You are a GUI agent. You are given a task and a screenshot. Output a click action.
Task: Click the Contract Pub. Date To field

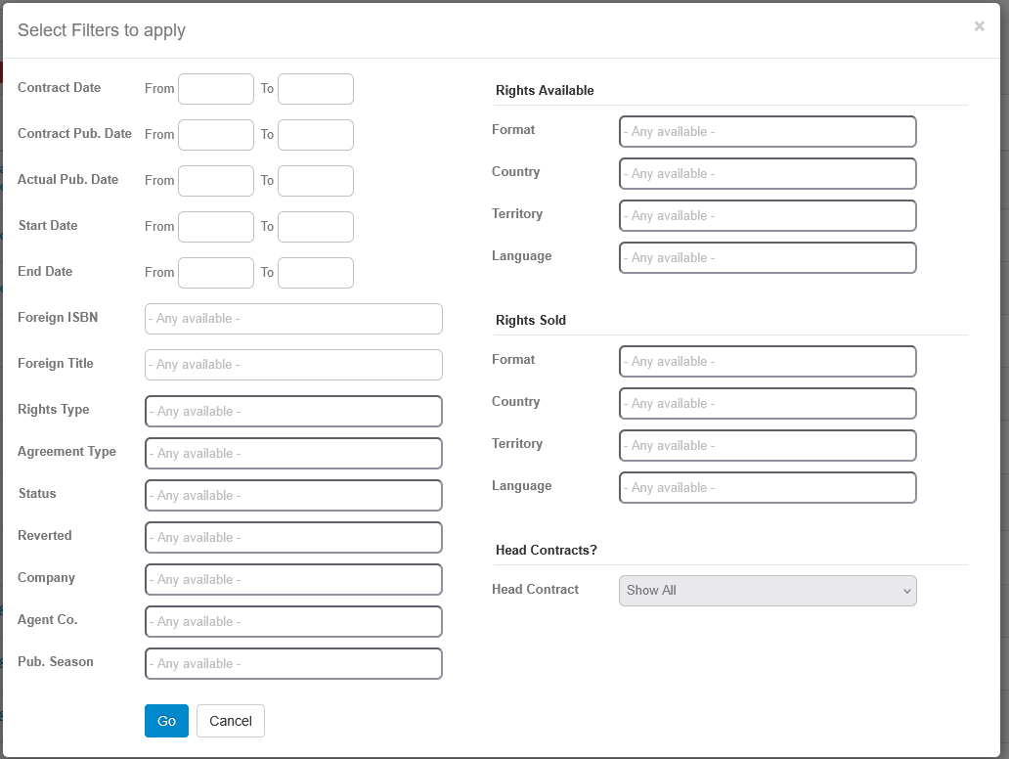point(316,135)
